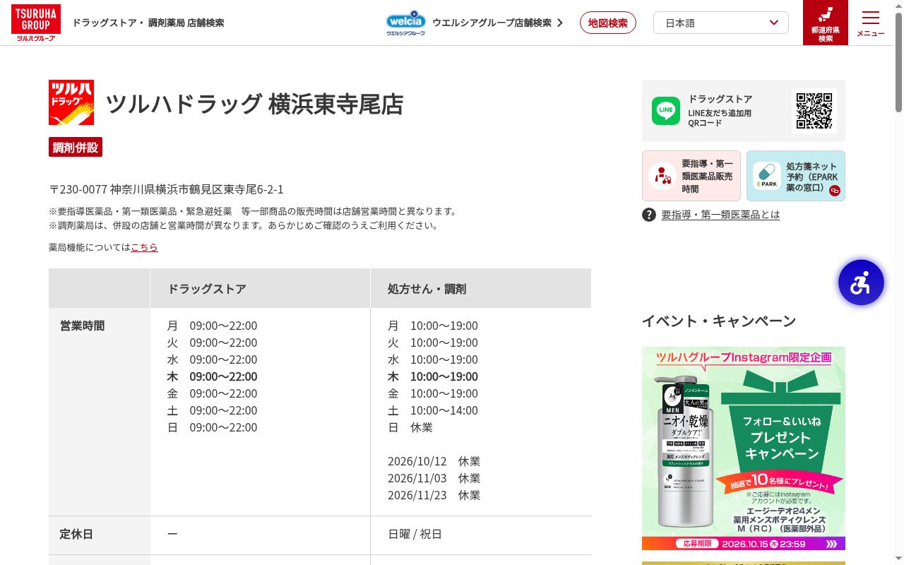This screenshot has height=565, width=904.
Task: Click 要指導・第一類医薬品販売時間 button
Action: [691, 176]
